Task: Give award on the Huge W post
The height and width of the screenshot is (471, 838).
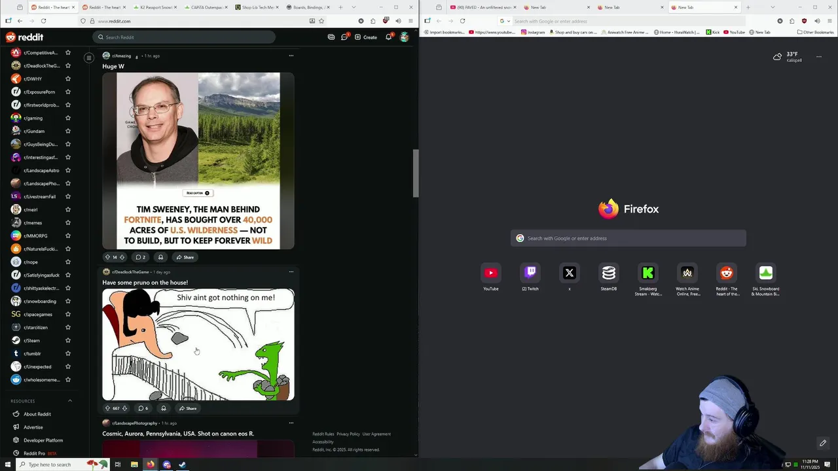Action: pyautogui.click(x=160, y=257)
